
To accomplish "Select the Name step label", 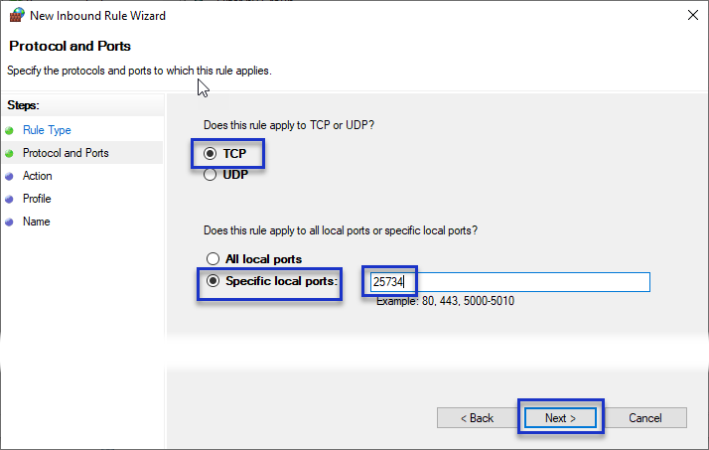I will pyautogui.click(x=37, y=222).
